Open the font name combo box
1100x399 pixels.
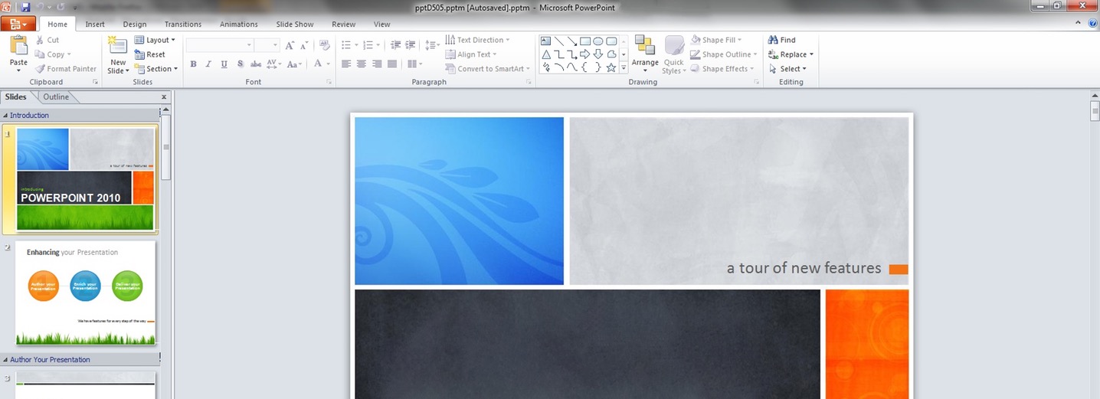tap(219, 46)
